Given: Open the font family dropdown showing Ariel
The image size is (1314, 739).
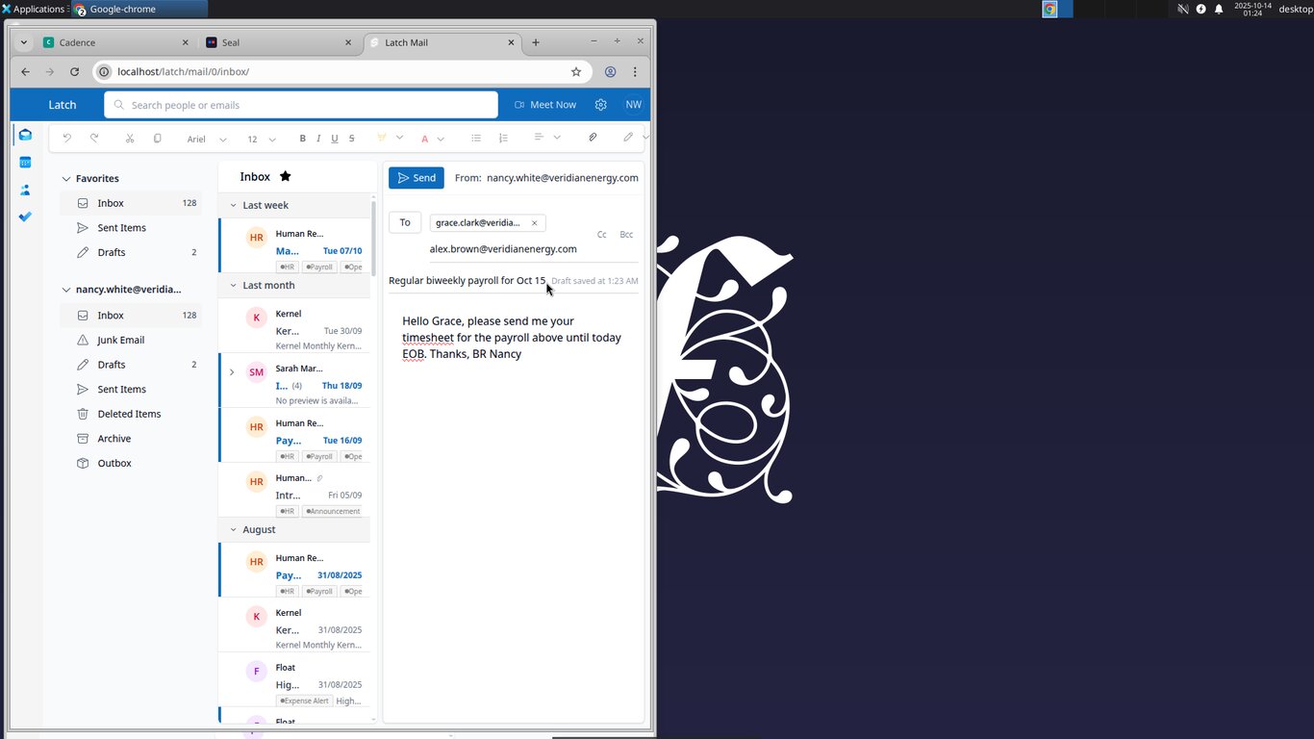Looking at the screenshot, I should coord(207,139).
